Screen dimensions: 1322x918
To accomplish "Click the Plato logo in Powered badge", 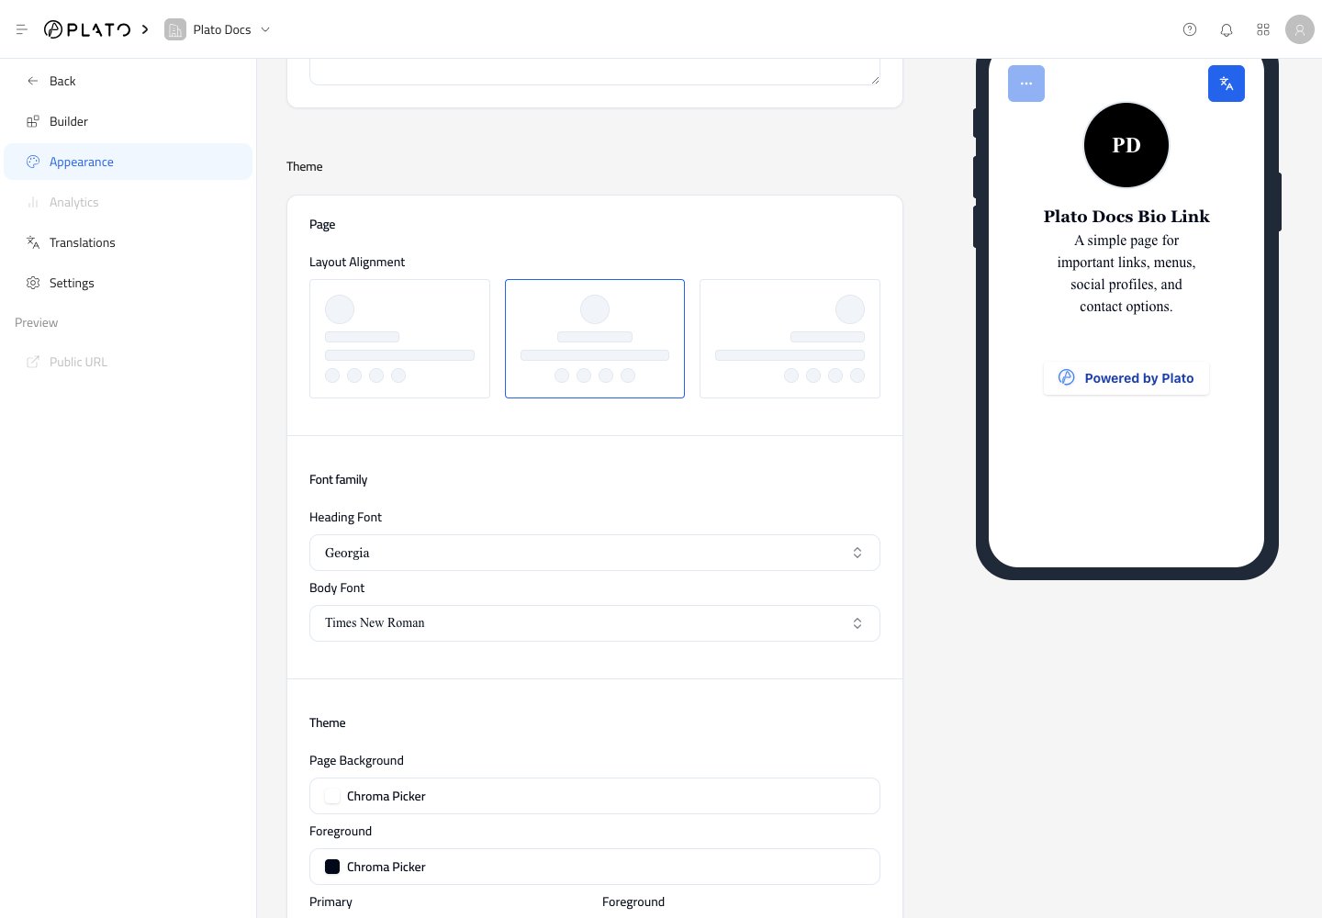I will click(x=1067, y=377).
